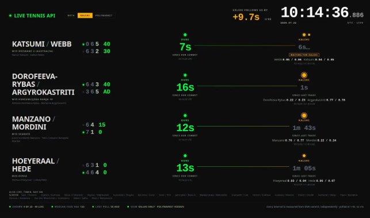The height and width of the screenshot is (218, 370).
Task: Click the green OURS dot above the 12s timer
Action: coord(185,116)
